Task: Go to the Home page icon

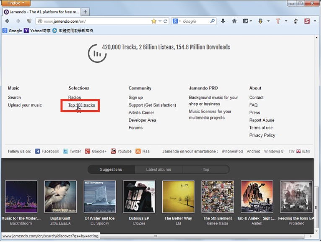Action: click(x=234, y=21)
